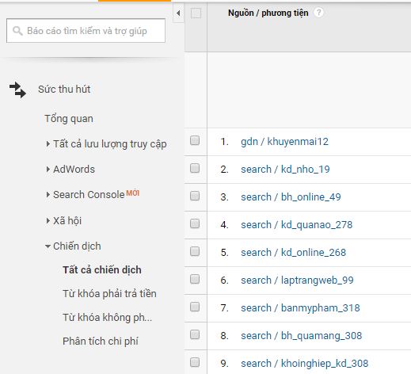Open the search / laptrangweb_99 link

point(297,280)
